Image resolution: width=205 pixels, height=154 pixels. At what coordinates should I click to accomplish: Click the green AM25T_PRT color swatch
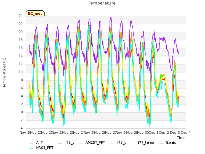click(81, 143)
